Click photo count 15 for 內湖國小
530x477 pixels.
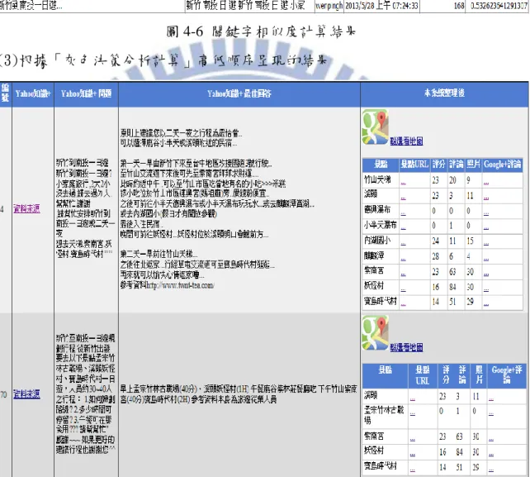tap(470, 241)
